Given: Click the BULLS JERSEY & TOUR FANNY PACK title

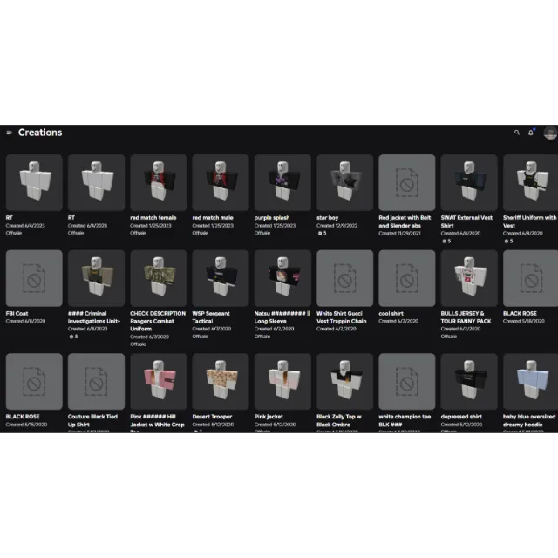Looking at the screenshot, I should pos(466,317).
